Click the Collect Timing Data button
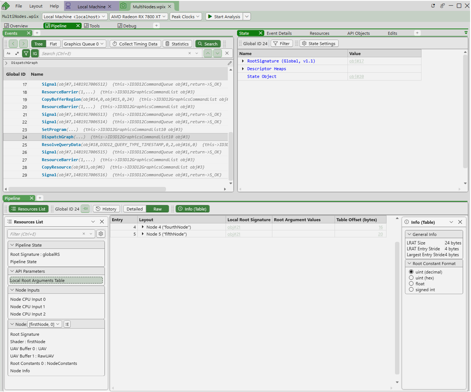 135,44
